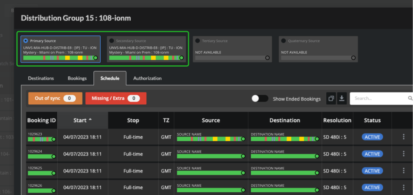Viewport: 413px width, 195px height.
Task: Click the Missing / Extra filter button
Action: [116, 98]
